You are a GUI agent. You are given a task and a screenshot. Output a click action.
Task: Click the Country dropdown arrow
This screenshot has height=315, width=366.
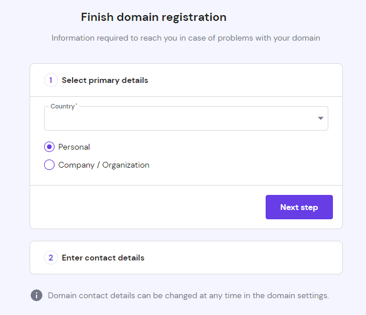(321, 118)
